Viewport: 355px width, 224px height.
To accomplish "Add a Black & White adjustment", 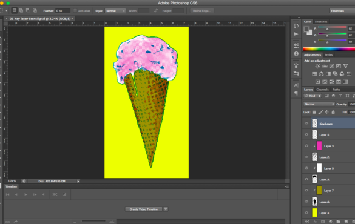I will click(x=328, y=74).
